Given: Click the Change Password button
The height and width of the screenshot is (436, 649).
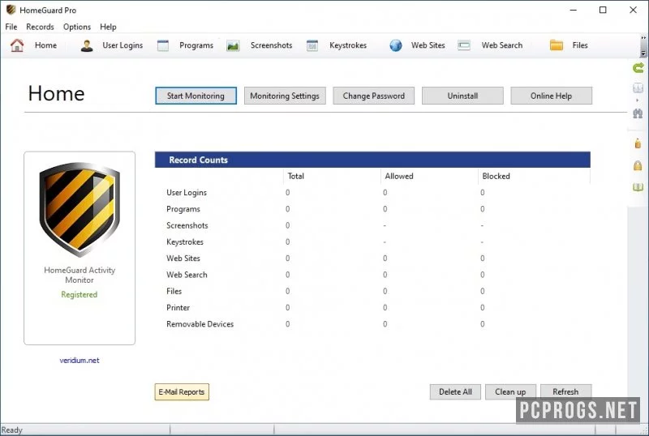Looking at the screenshot, I should point(374,96).
